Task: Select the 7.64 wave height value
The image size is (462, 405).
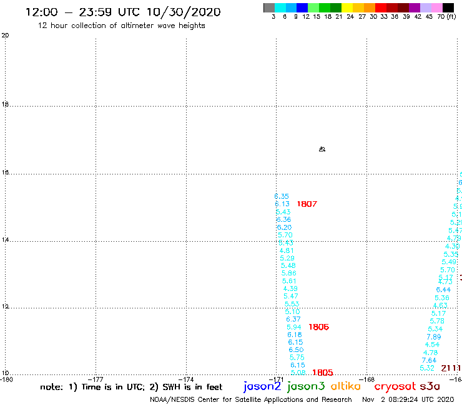Action: point(430,360)
